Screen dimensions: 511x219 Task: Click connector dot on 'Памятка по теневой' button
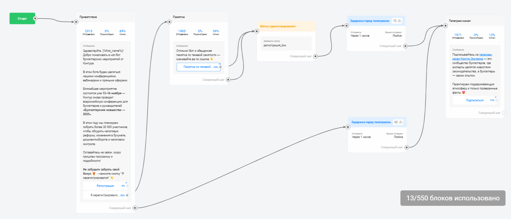tap(220, 67)
